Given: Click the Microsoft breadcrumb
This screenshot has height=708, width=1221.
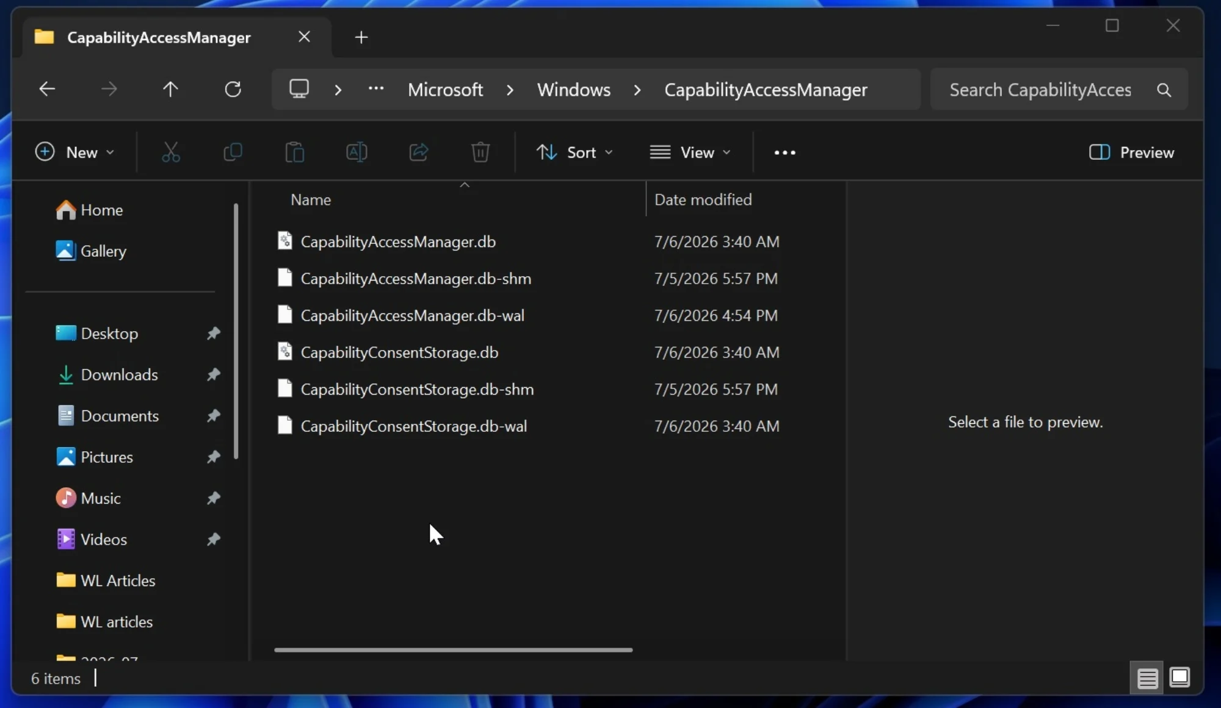Looking at the screenshot, I should [445, 90].
